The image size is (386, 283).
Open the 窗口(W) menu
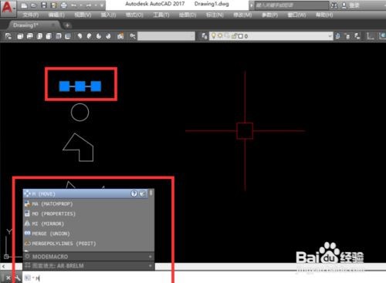296,15
